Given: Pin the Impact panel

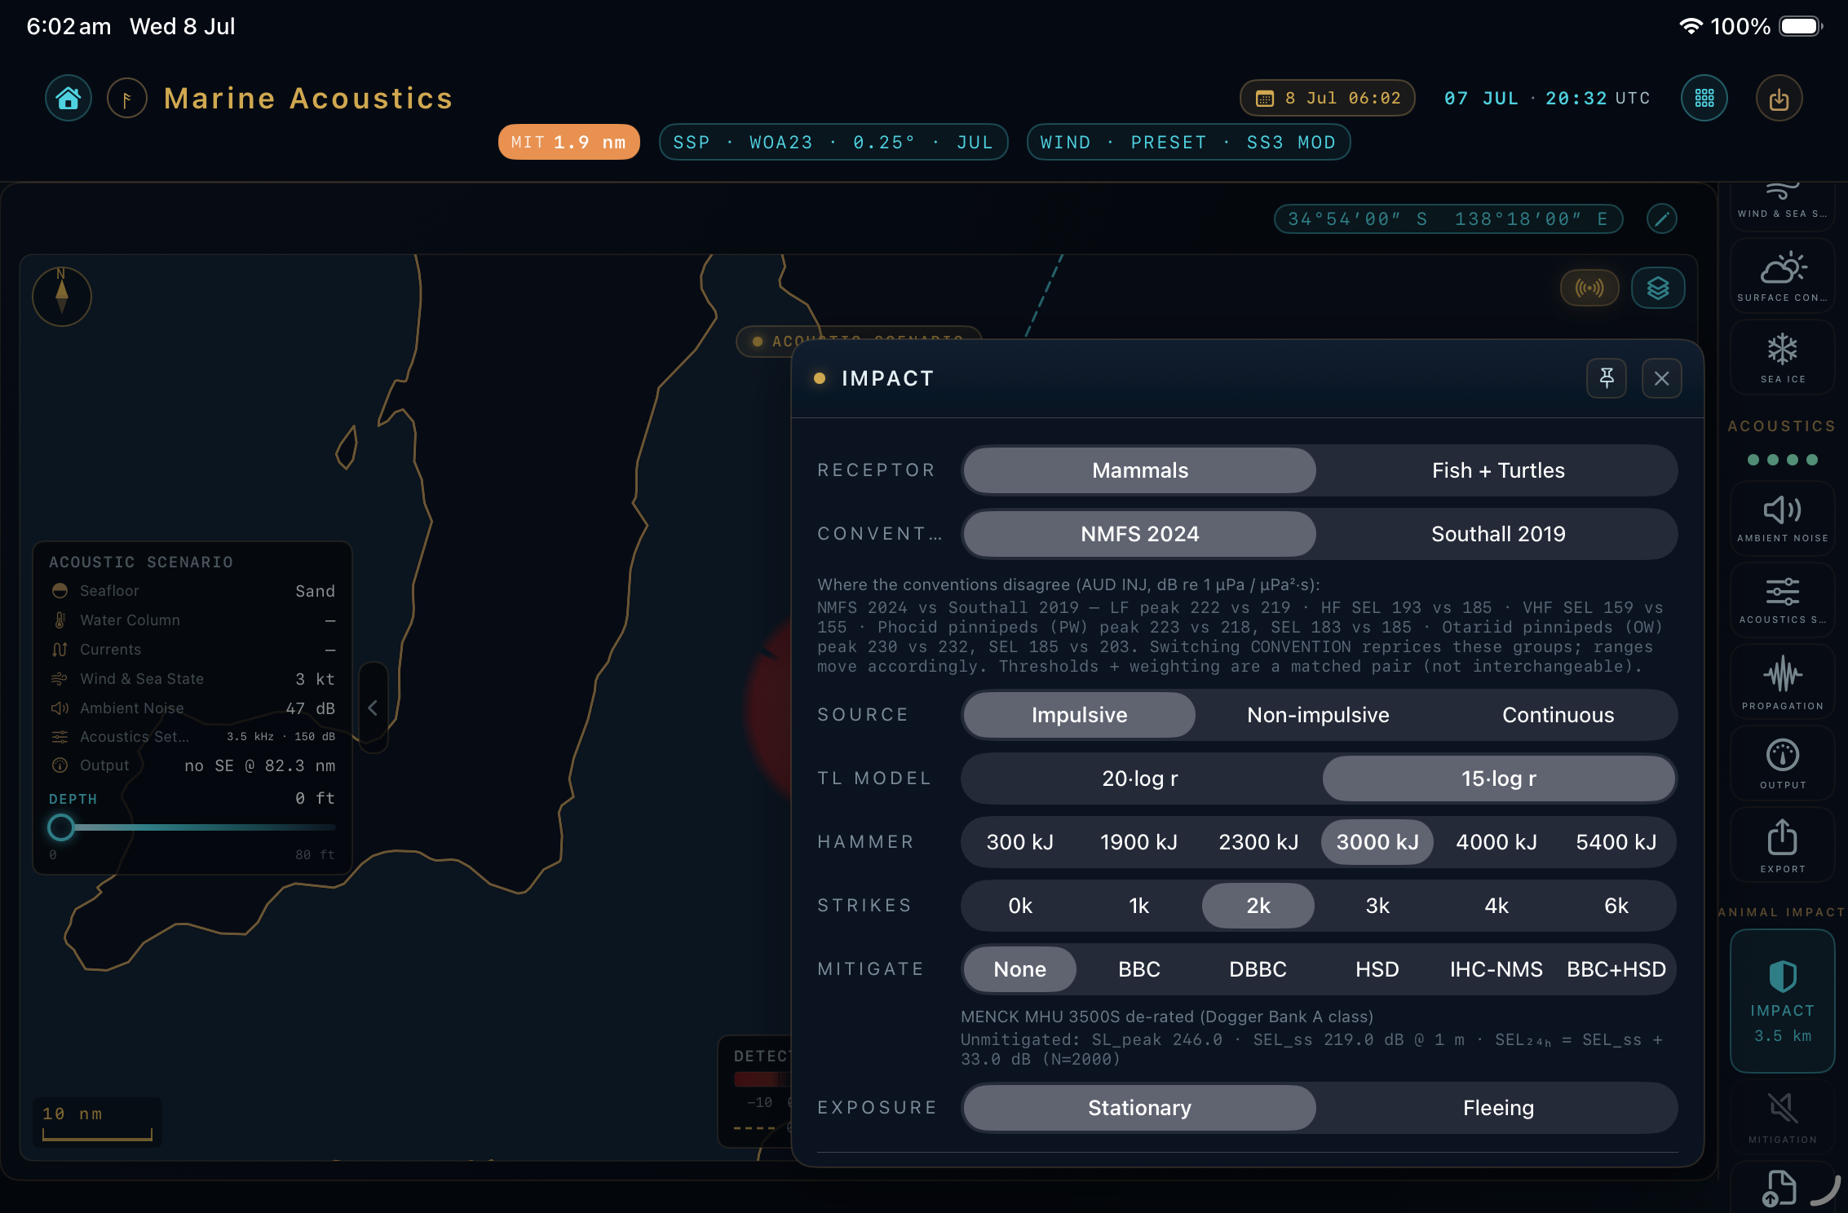Looking at the screenshot, I should click(x=1606, y=378).
